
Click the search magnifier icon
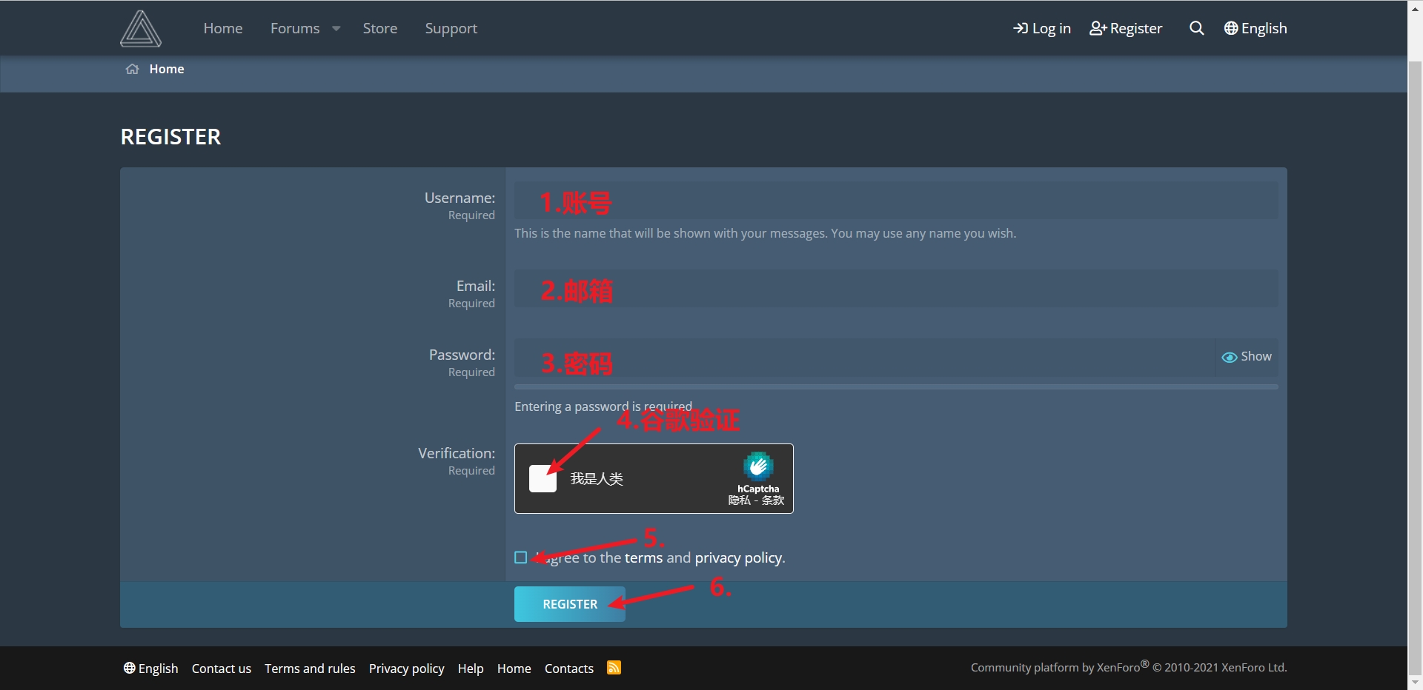point(1196,28)
